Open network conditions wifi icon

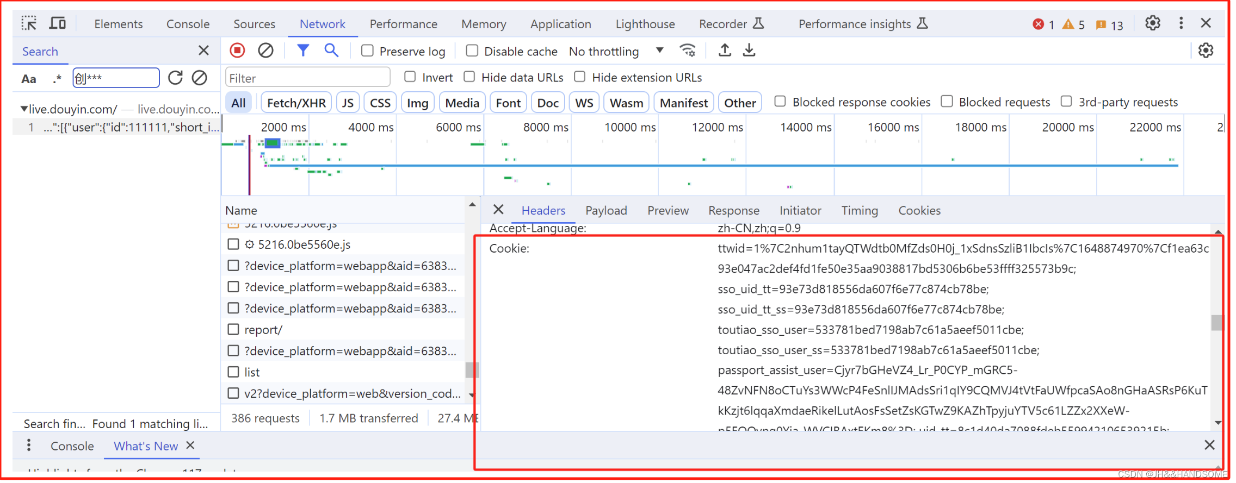click(688, 51)
